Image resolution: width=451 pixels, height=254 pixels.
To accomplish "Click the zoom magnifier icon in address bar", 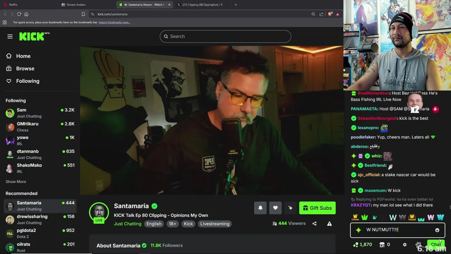I will (x=313, y=14).
